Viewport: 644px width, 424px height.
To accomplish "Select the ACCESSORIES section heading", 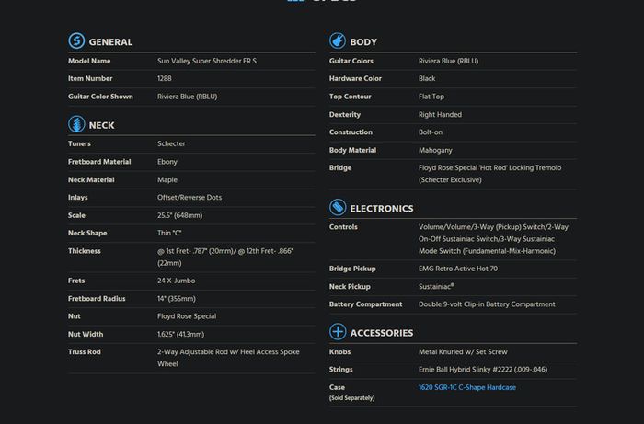I will 382,333.
